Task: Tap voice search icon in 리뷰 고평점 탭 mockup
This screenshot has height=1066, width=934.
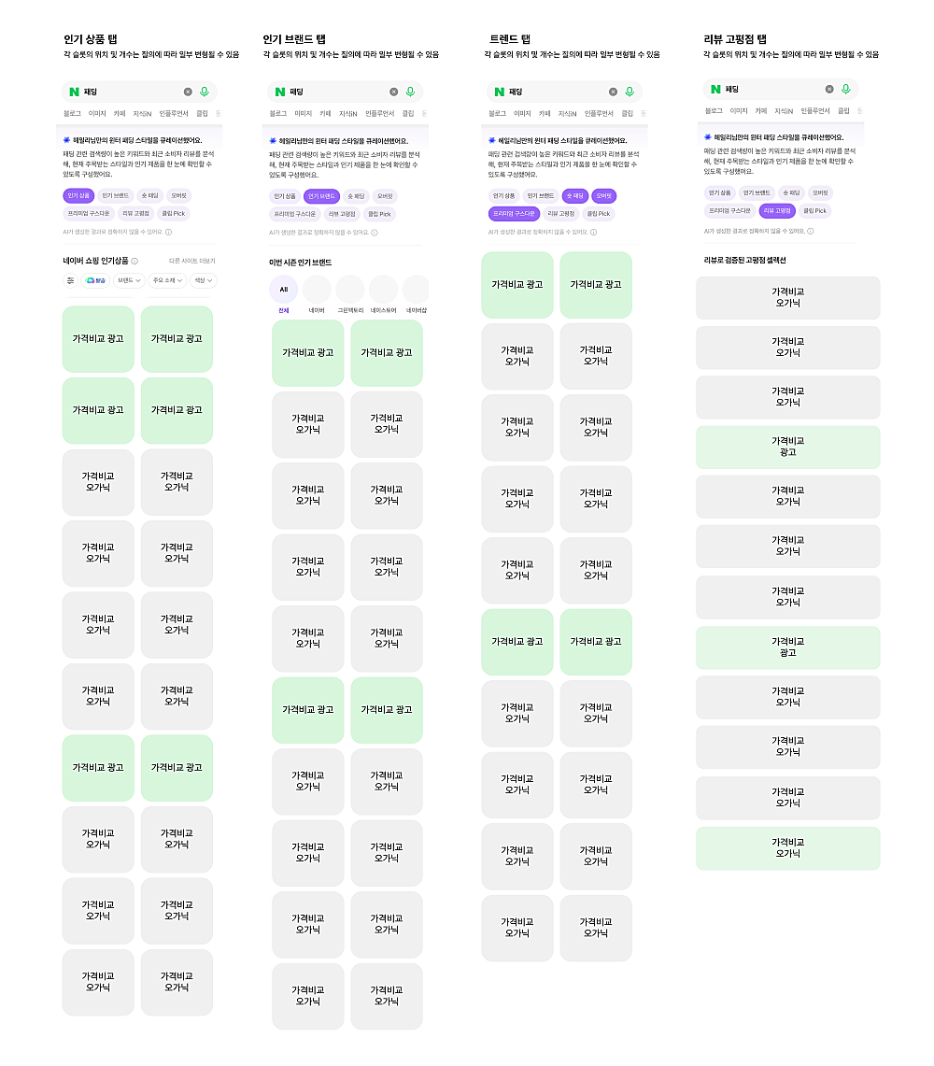Action: 845,89
